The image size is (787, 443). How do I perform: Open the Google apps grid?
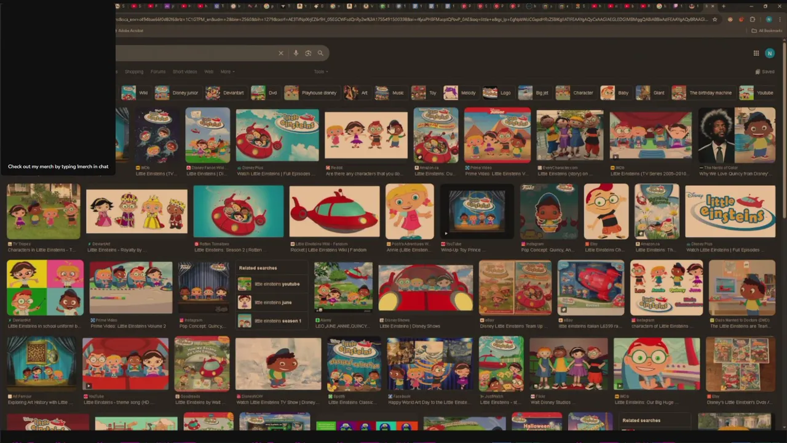click(756, 54)
